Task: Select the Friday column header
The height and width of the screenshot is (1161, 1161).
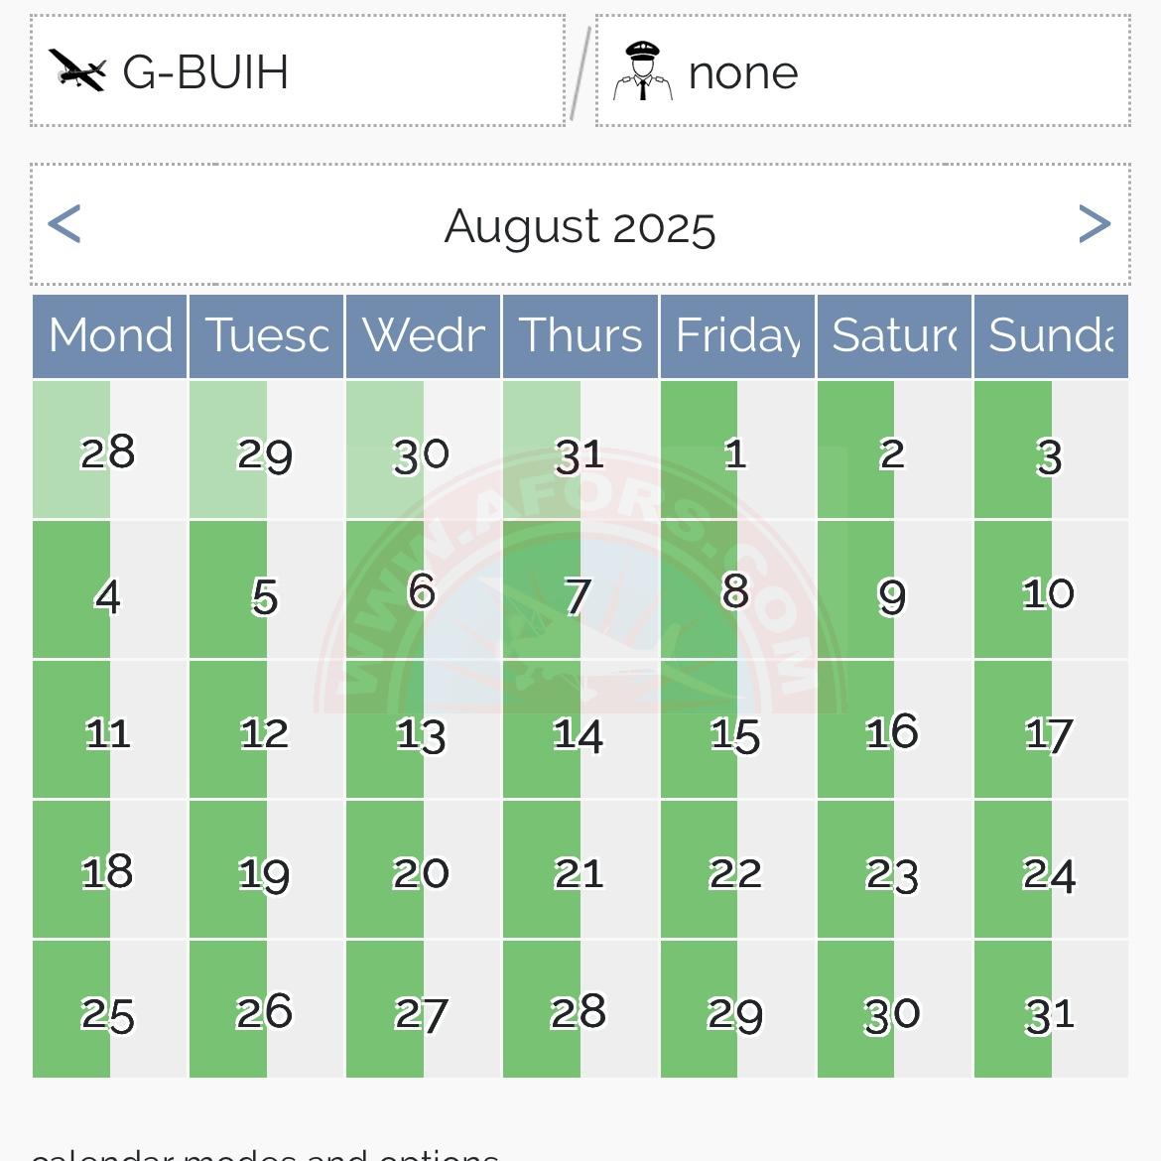Action: click(737, 335)
